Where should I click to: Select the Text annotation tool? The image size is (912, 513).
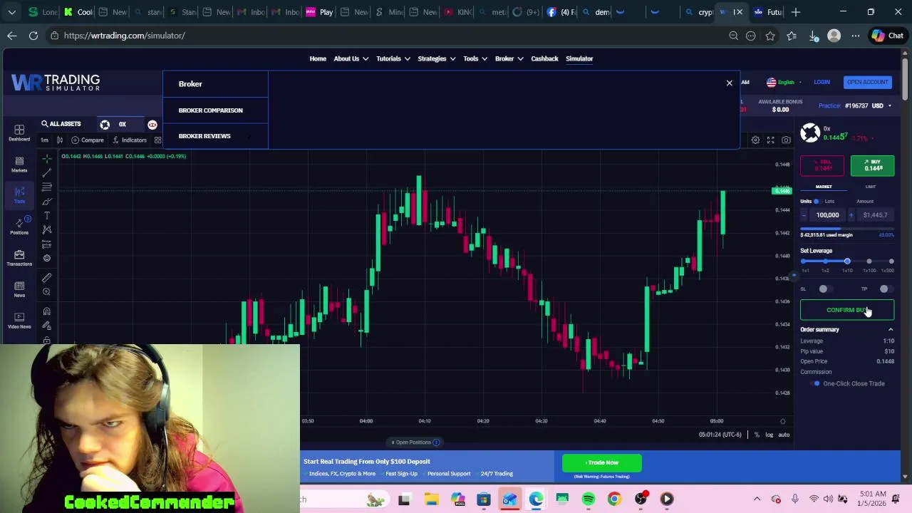coord(46,216)
